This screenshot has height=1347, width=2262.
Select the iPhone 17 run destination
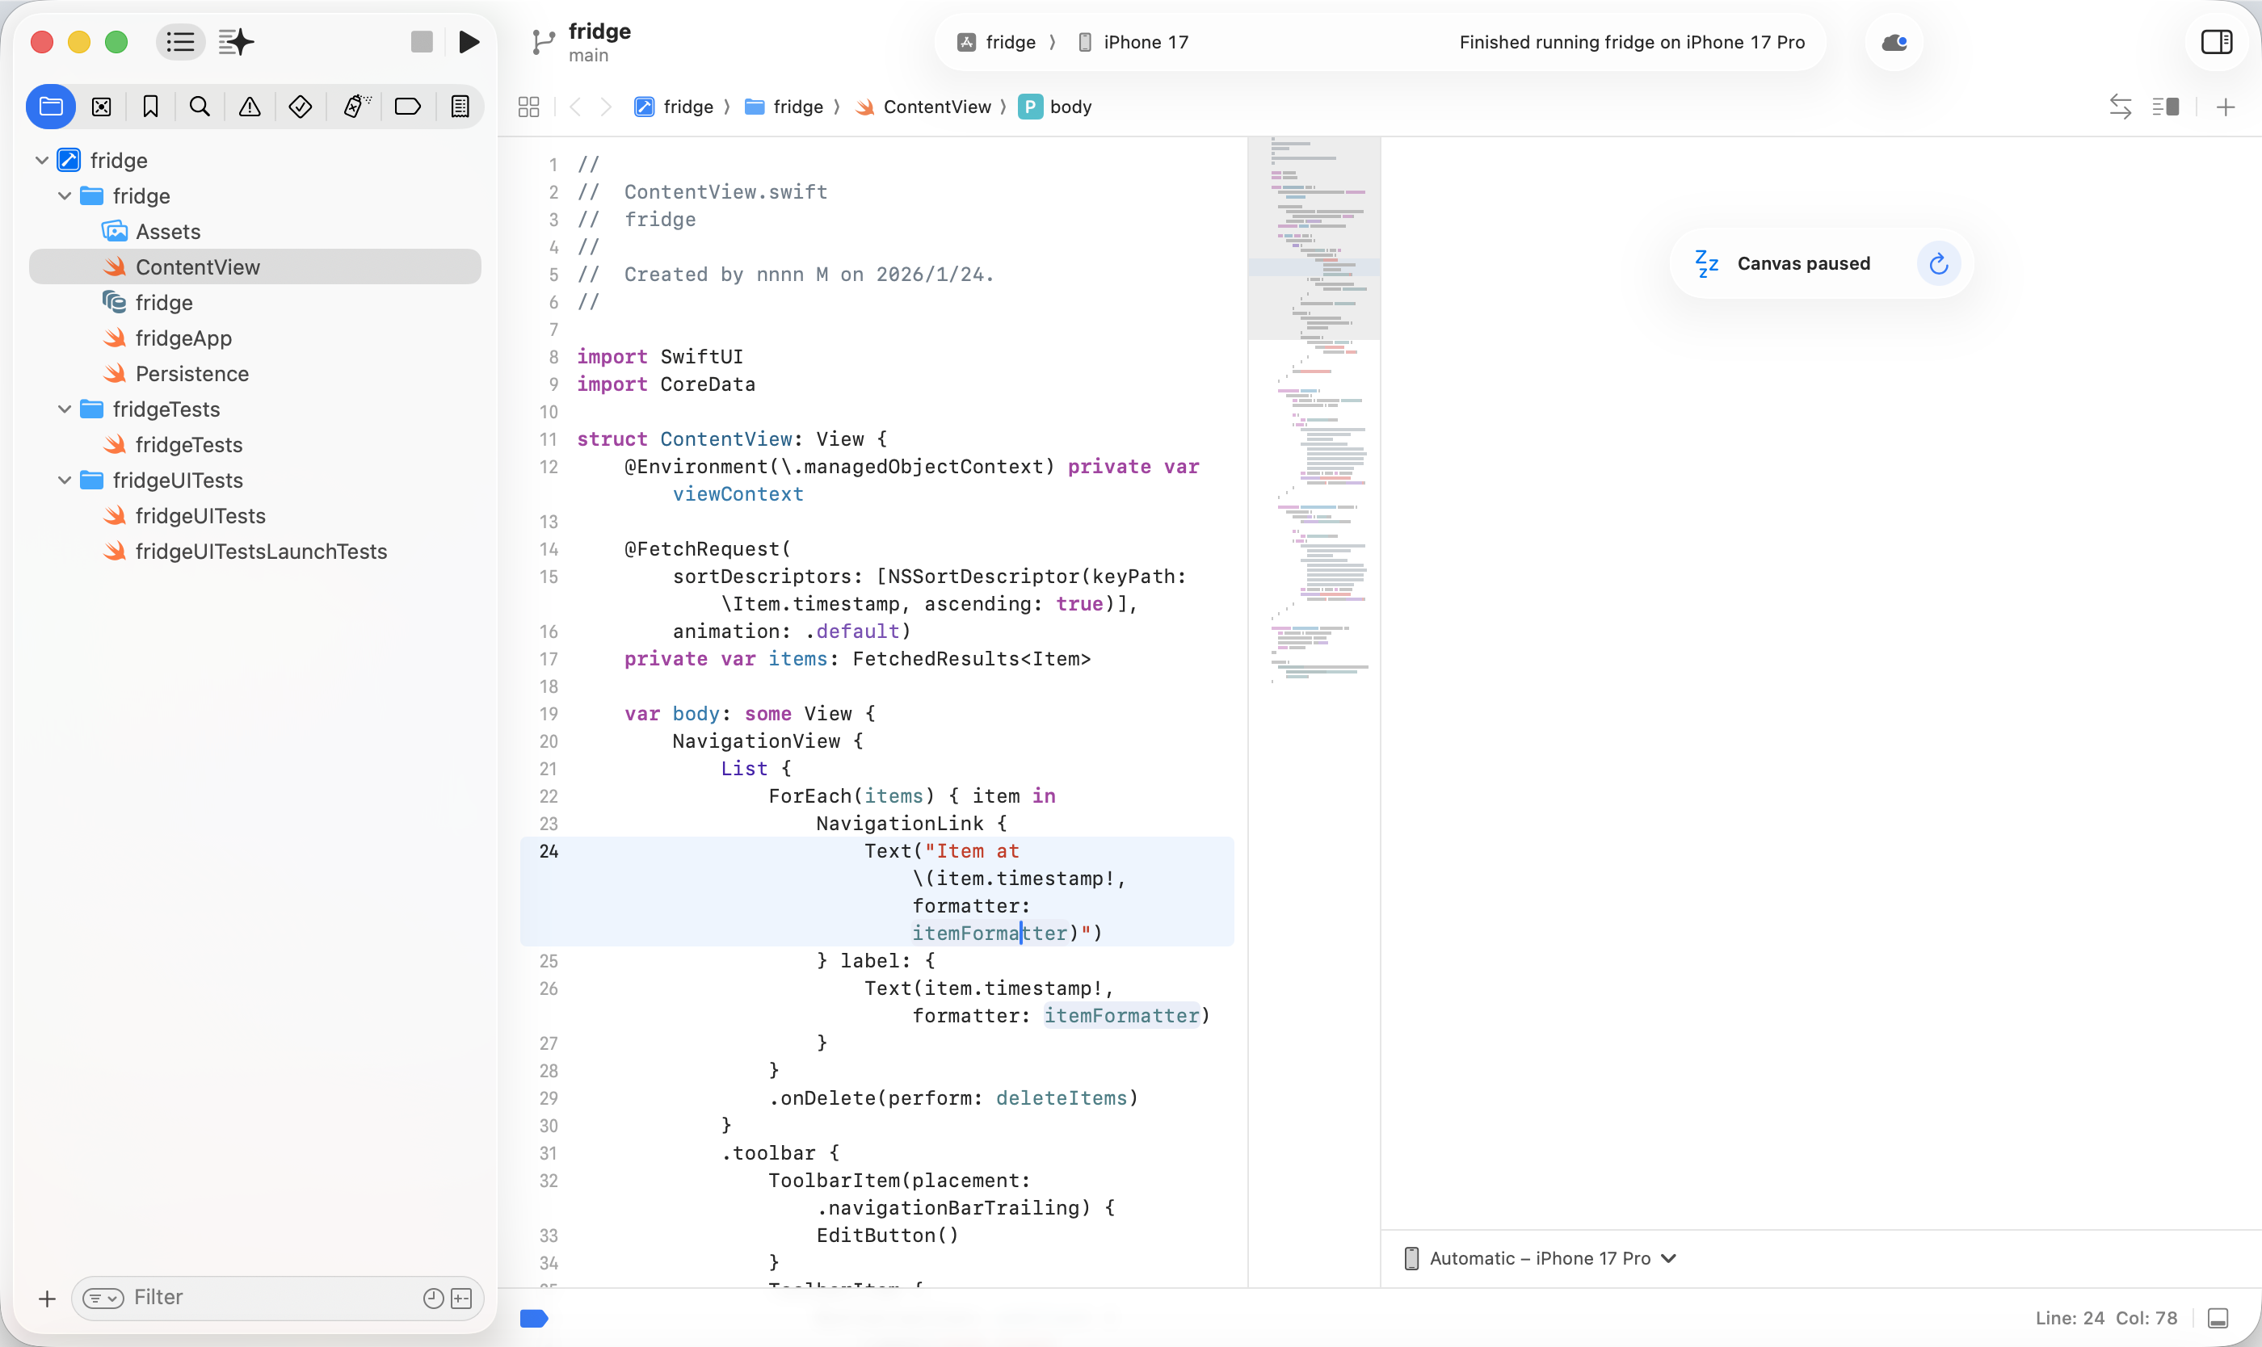click(x=1133, y=43)
